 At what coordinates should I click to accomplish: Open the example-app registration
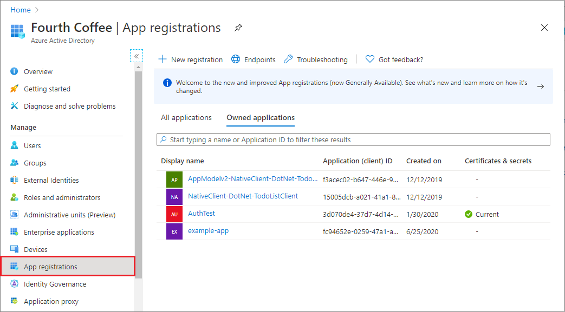[208, 231]
